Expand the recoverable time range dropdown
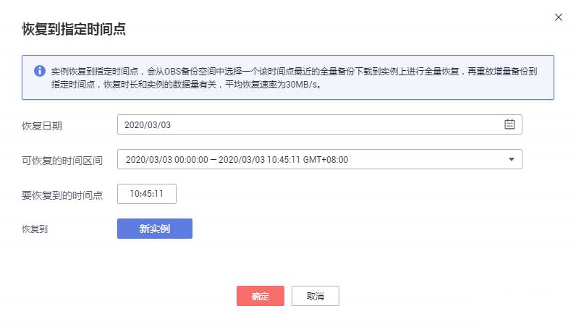 click(x=512, y=159)
